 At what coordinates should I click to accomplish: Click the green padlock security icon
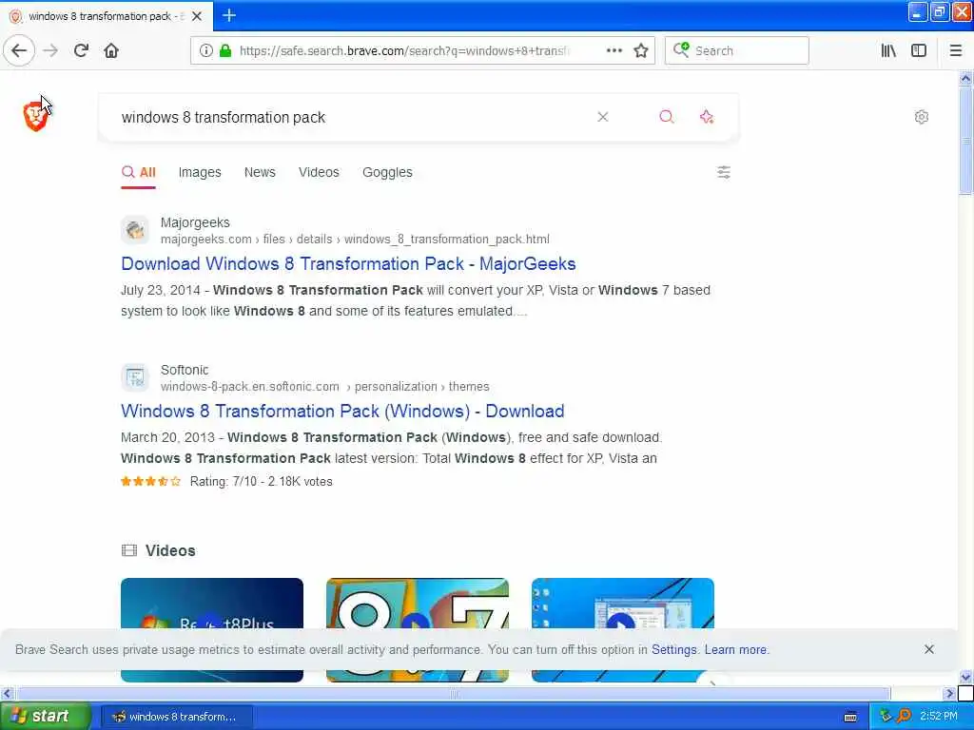coord(226,50)
